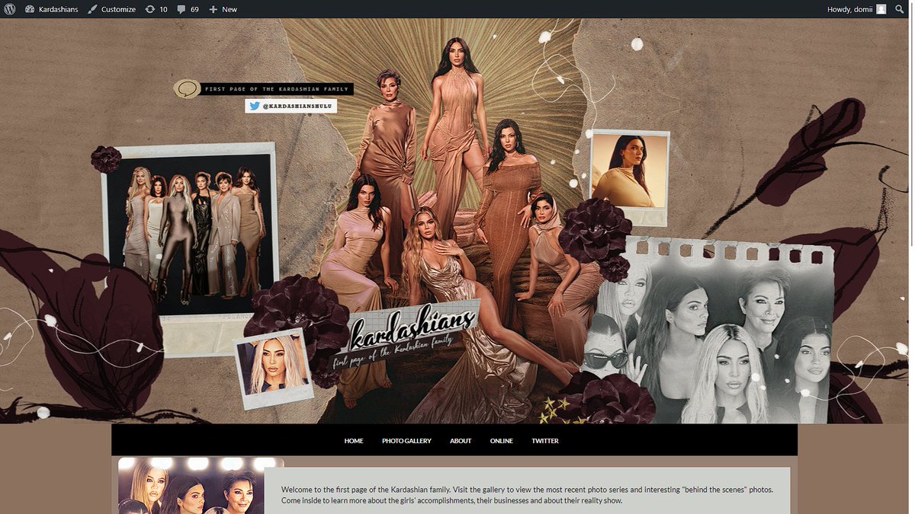Screen dimensions: 915x514
Task: Click the updates icon showing 10
Action: (156, 9)
